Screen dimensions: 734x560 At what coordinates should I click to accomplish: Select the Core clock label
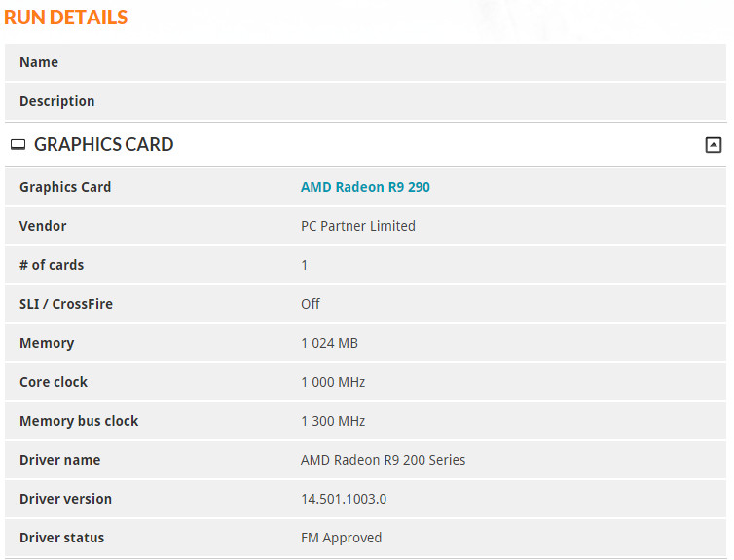click(x=54, y=382)
